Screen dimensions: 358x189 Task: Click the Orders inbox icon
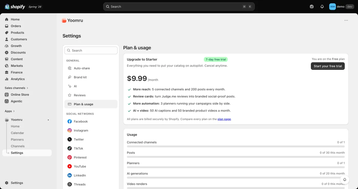tap(7, 26)
